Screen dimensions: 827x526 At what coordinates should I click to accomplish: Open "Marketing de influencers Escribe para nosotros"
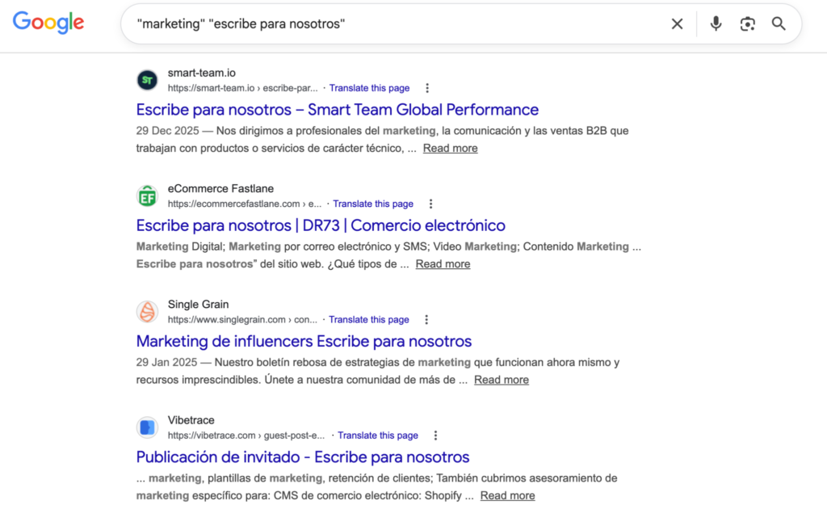[x=304, y=341]
